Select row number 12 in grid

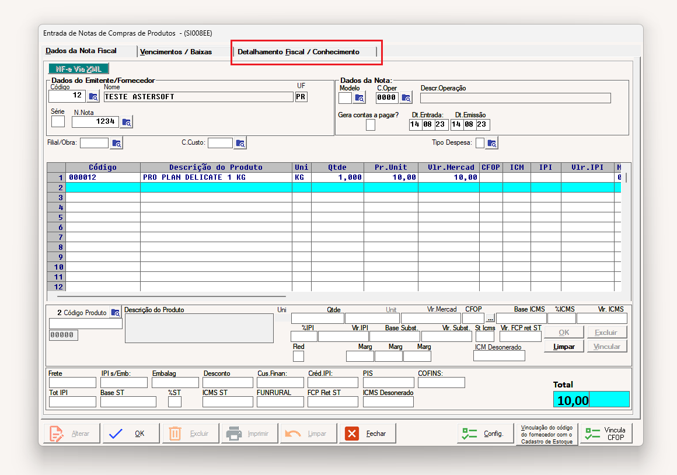[57, 287]
